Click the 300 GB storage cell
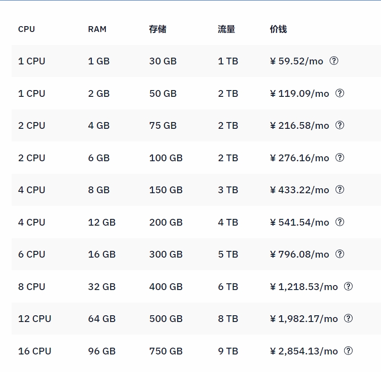Screen dimensions: 381x372 [x=166, y=254]
